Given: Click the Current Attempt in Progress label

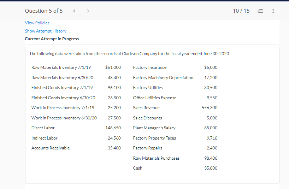Looking at the screenshot, I should (x=52, y=39).
